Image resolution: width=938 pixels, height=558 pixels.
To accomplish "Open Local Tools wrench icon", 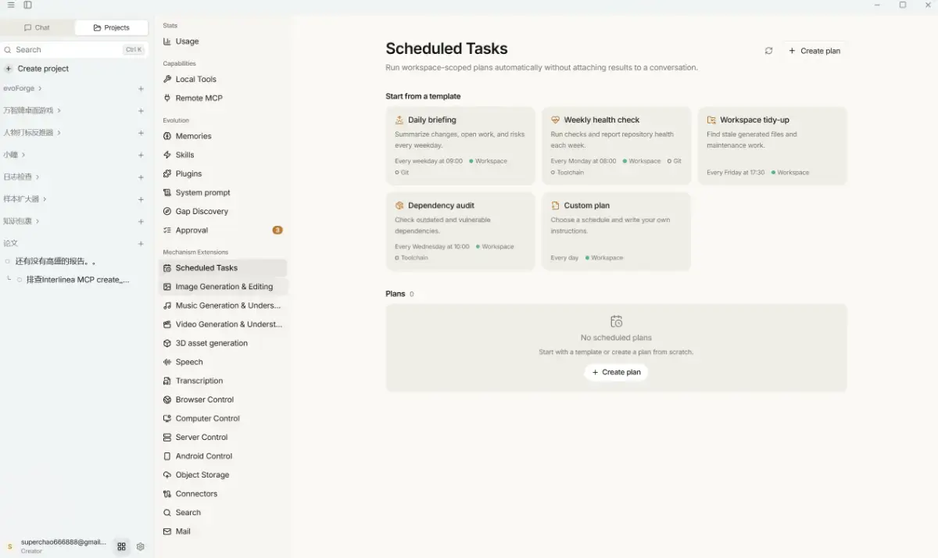I will click(x=167, y=79).
